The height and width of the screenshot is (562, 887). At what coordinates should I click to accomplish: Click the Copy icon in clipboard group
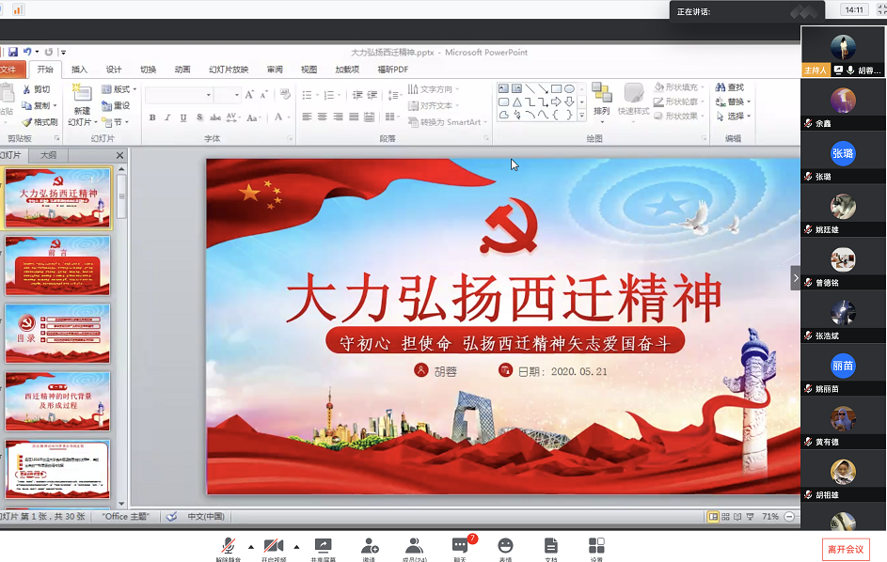[x=26, y=106]
